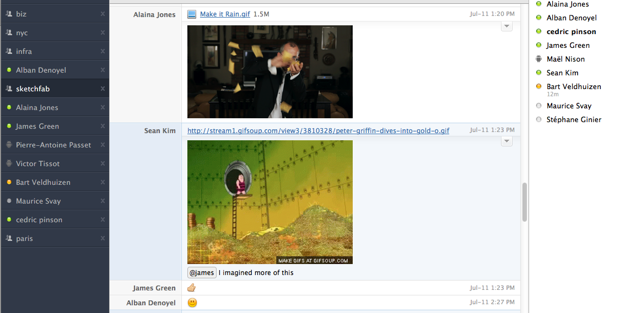Image resolution: width=636 pixels, height=313 pixels.
Task: Open the nyc room in sidebar
Action: (55, 32)
